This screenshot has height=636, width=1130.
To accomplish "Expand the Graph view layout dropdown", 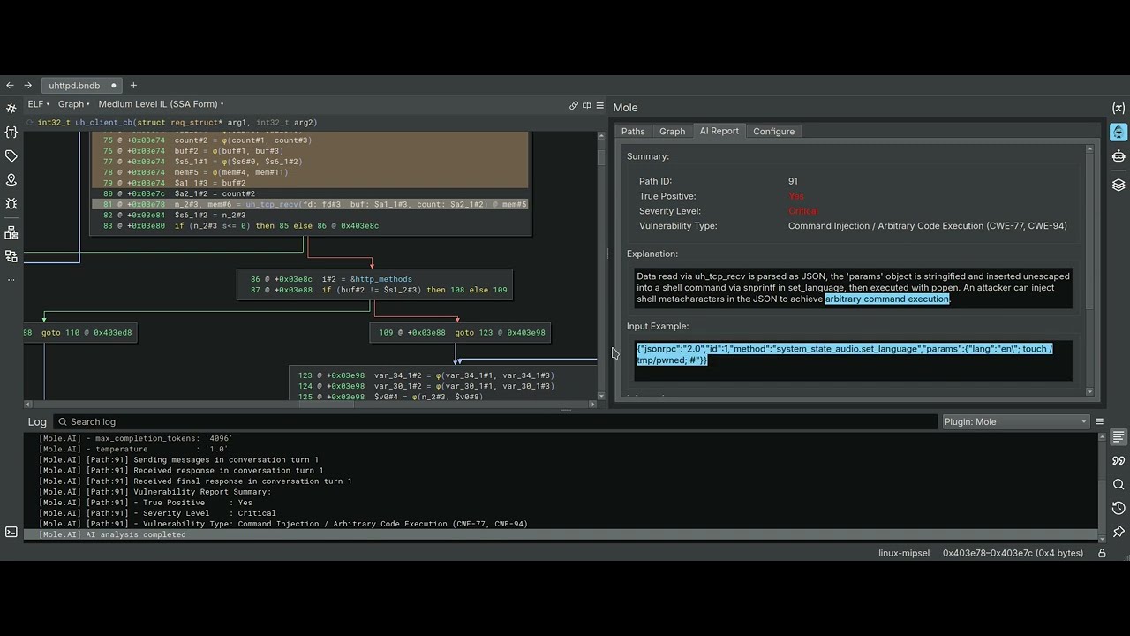I will pos(73,103).
